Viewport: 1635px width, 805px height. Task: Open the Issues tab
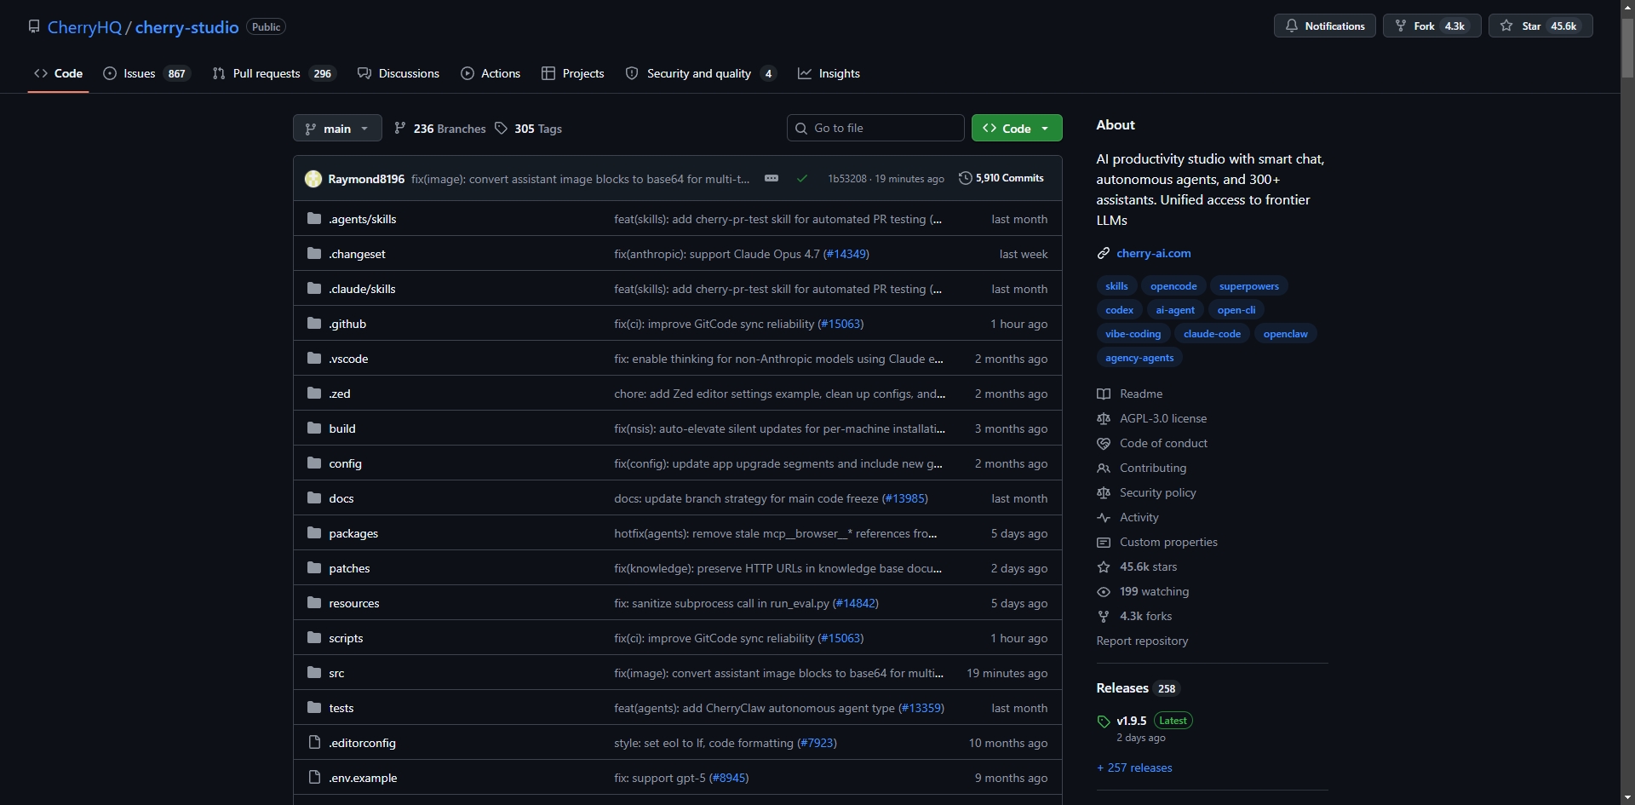click(146, 73)
